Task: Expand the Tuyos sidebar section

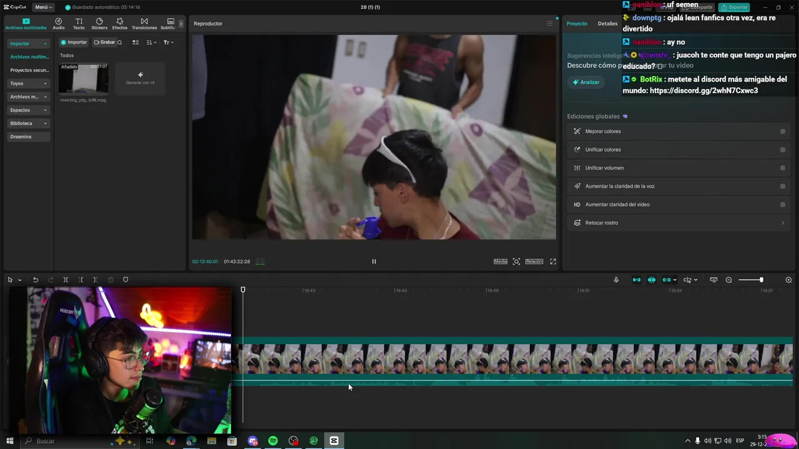Action: pyautogui.click(x=28, y=84)
